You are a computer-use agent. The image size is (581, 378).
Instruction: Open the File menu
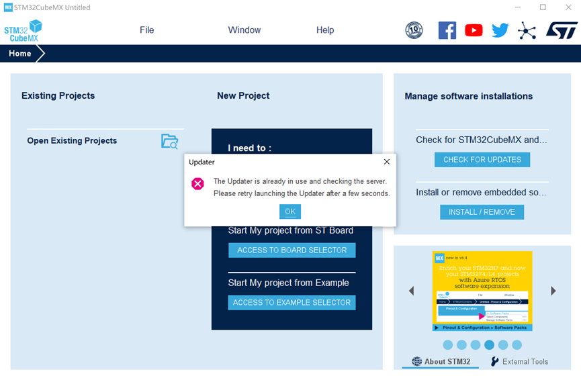146,30
